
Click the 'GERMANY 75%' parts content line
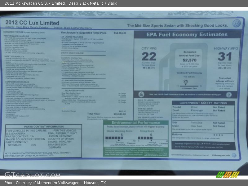point(22,145)
